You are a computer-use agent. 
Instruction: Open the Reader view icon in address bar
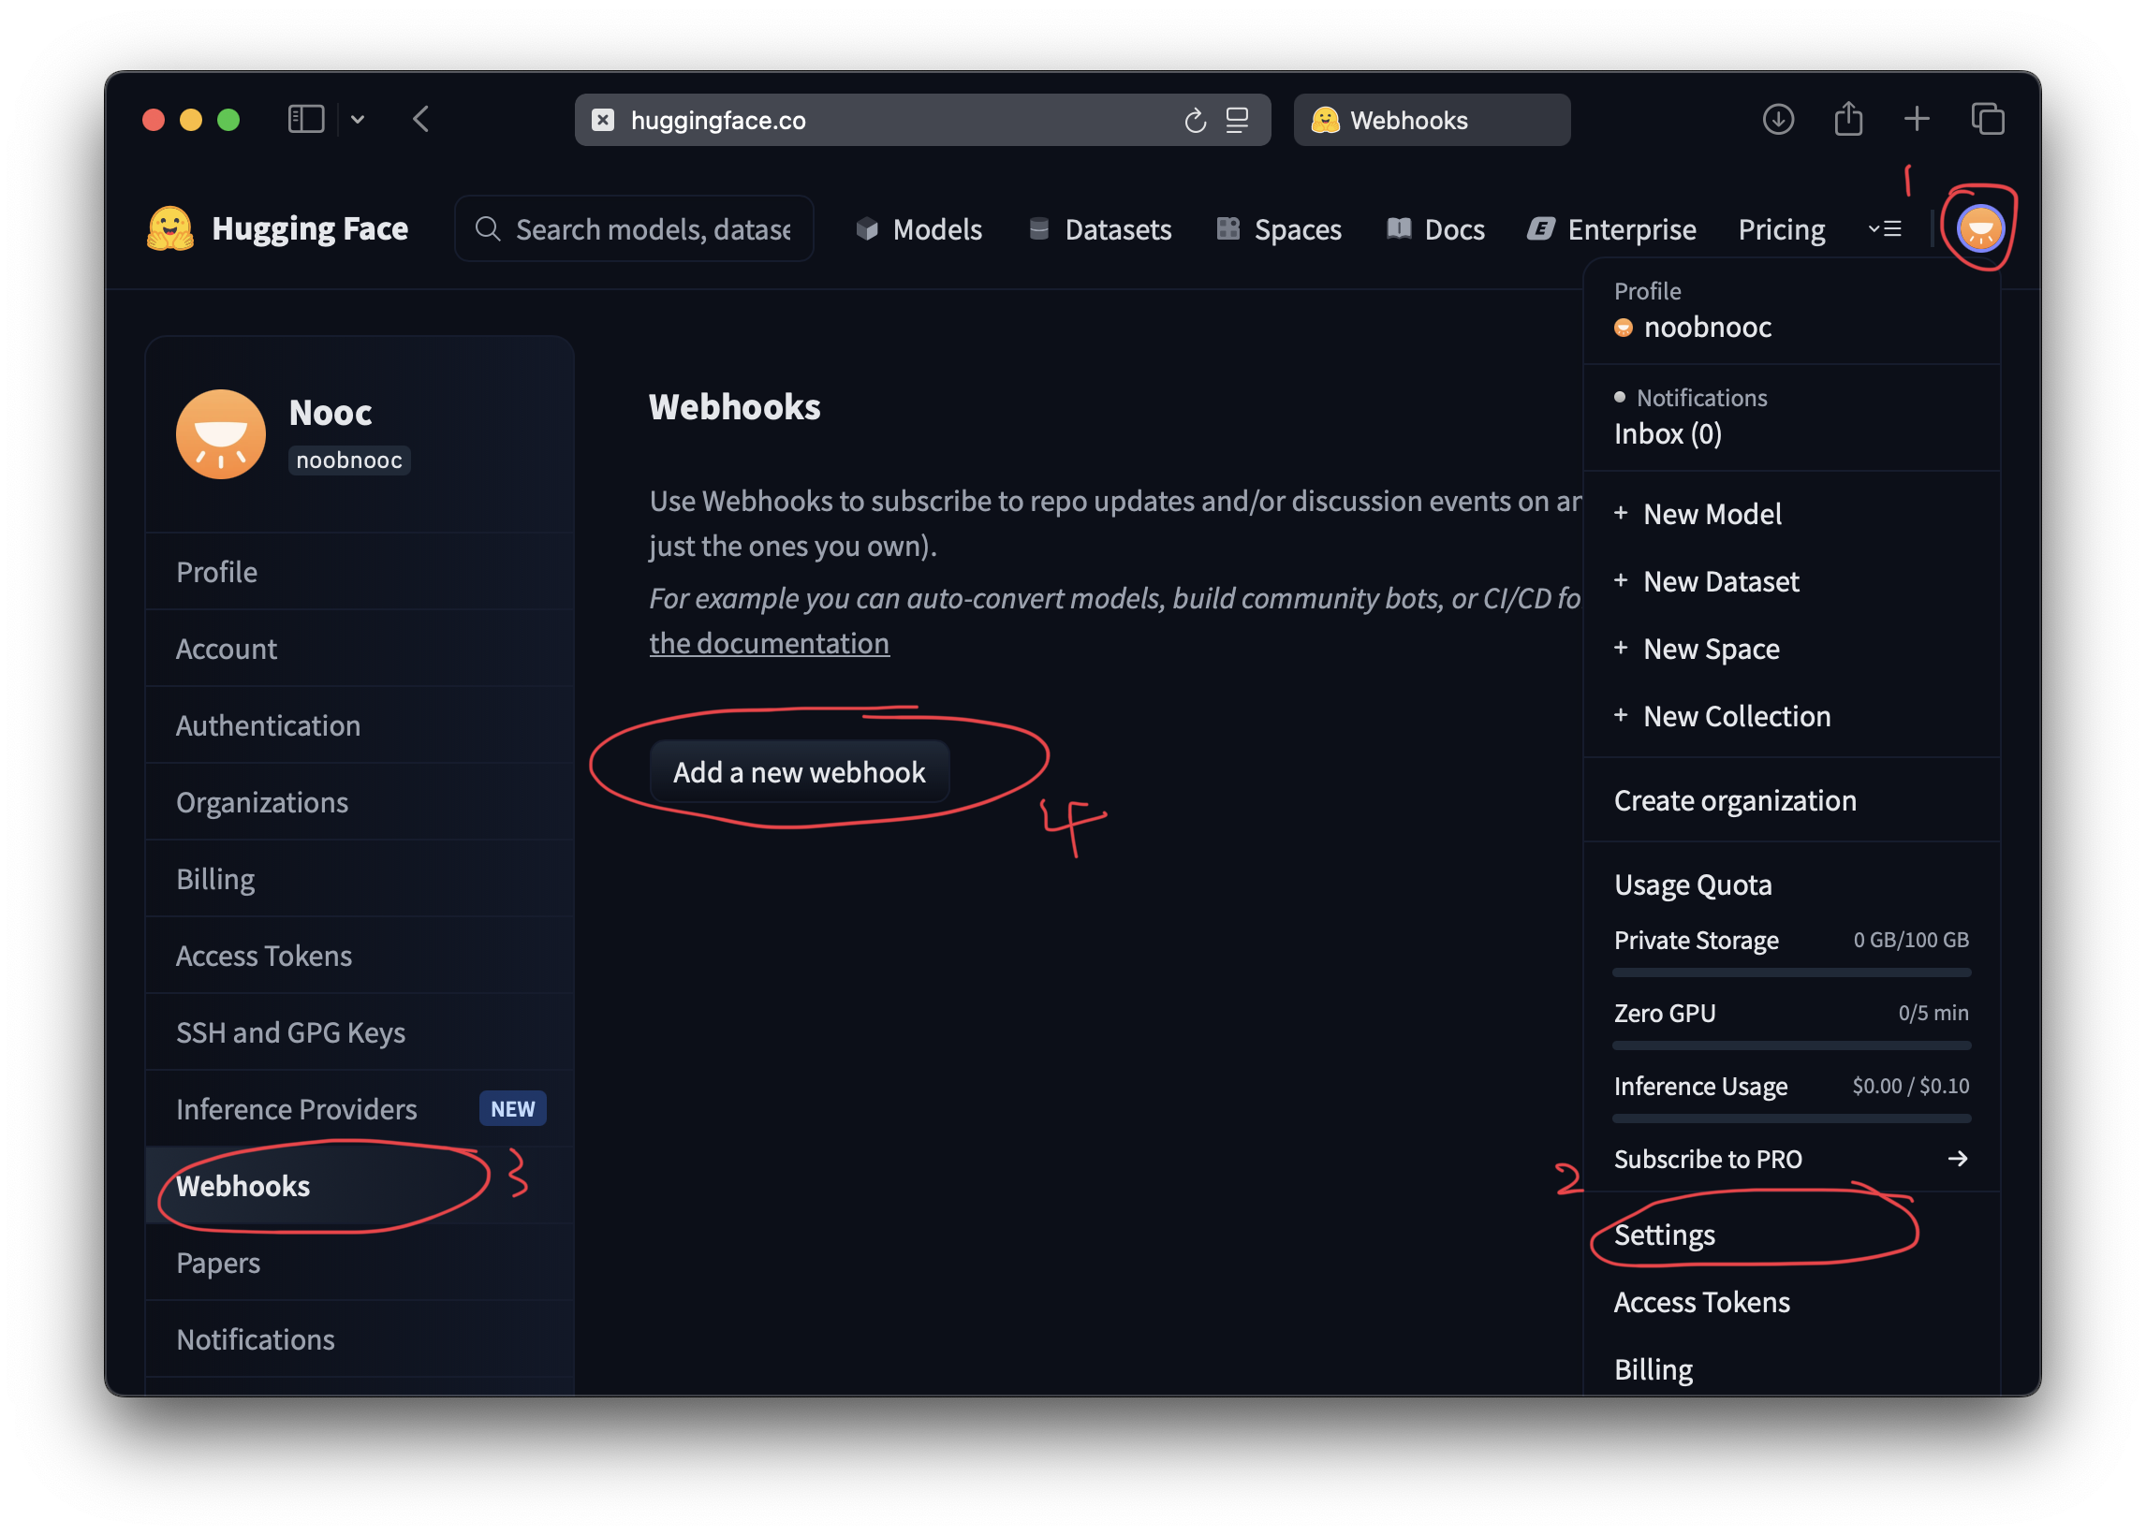click(x=1237, y=120)
